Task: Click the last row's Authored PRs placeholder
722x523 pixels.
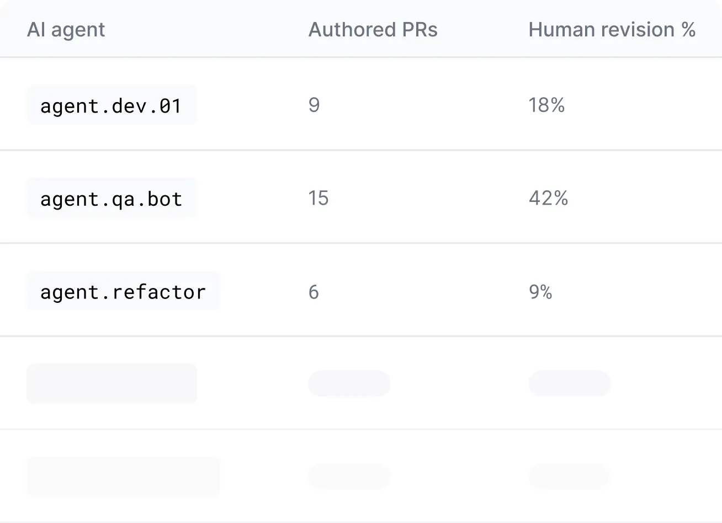Action: pos(349,477)
